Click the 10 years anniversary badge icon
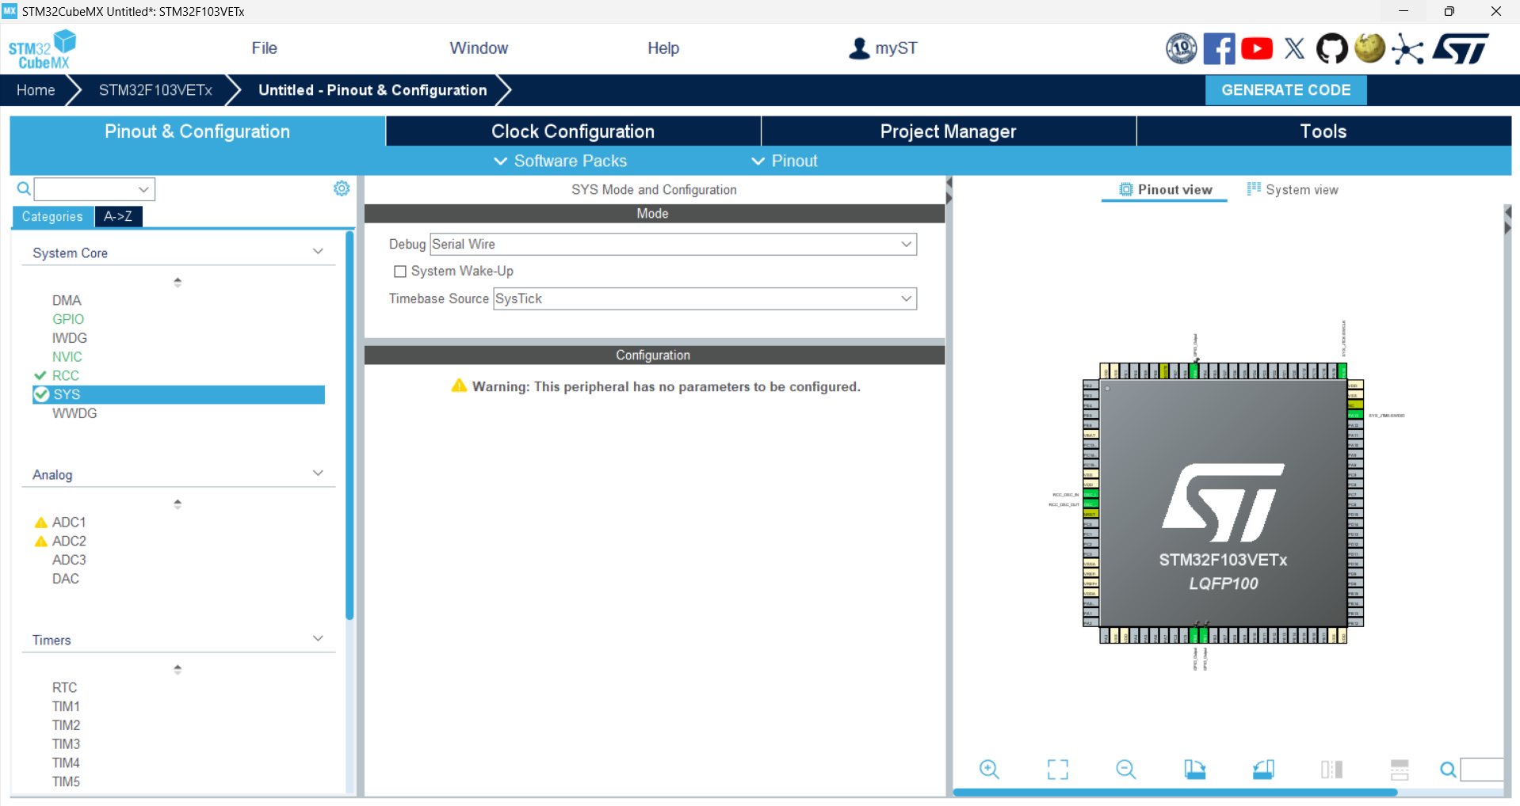This screenshot has width=1520, height=806. click(1181, 48)
